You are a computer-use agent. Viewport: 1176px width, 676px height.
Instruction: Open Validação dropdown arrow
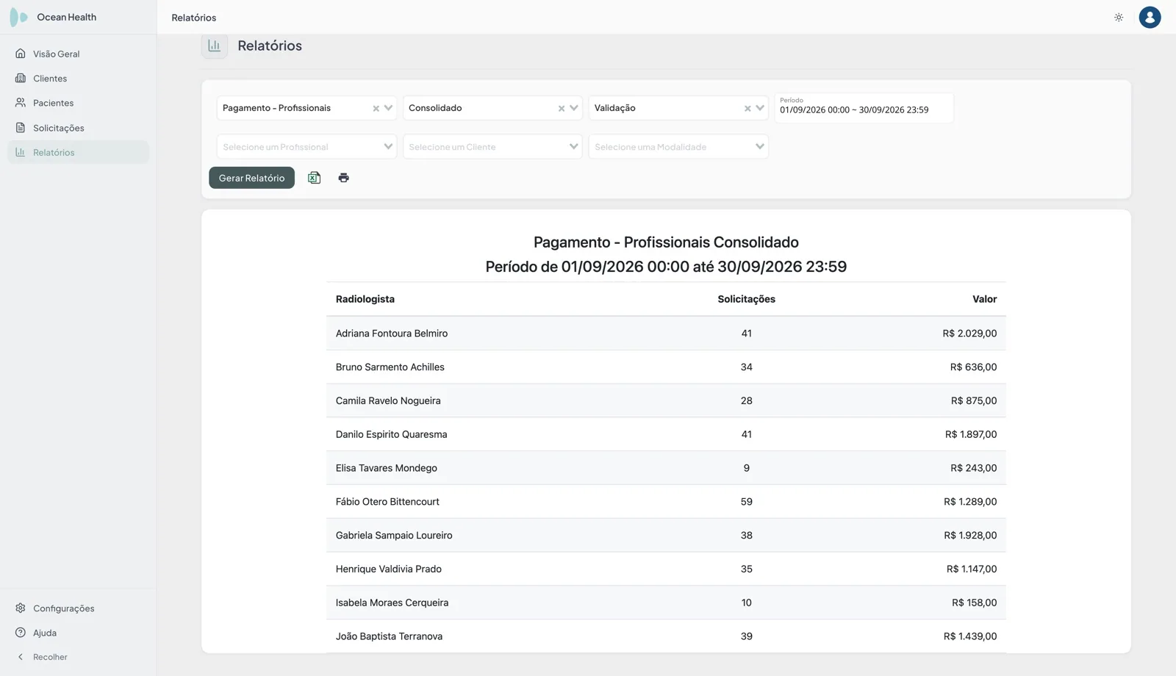(x=760, y=108)
